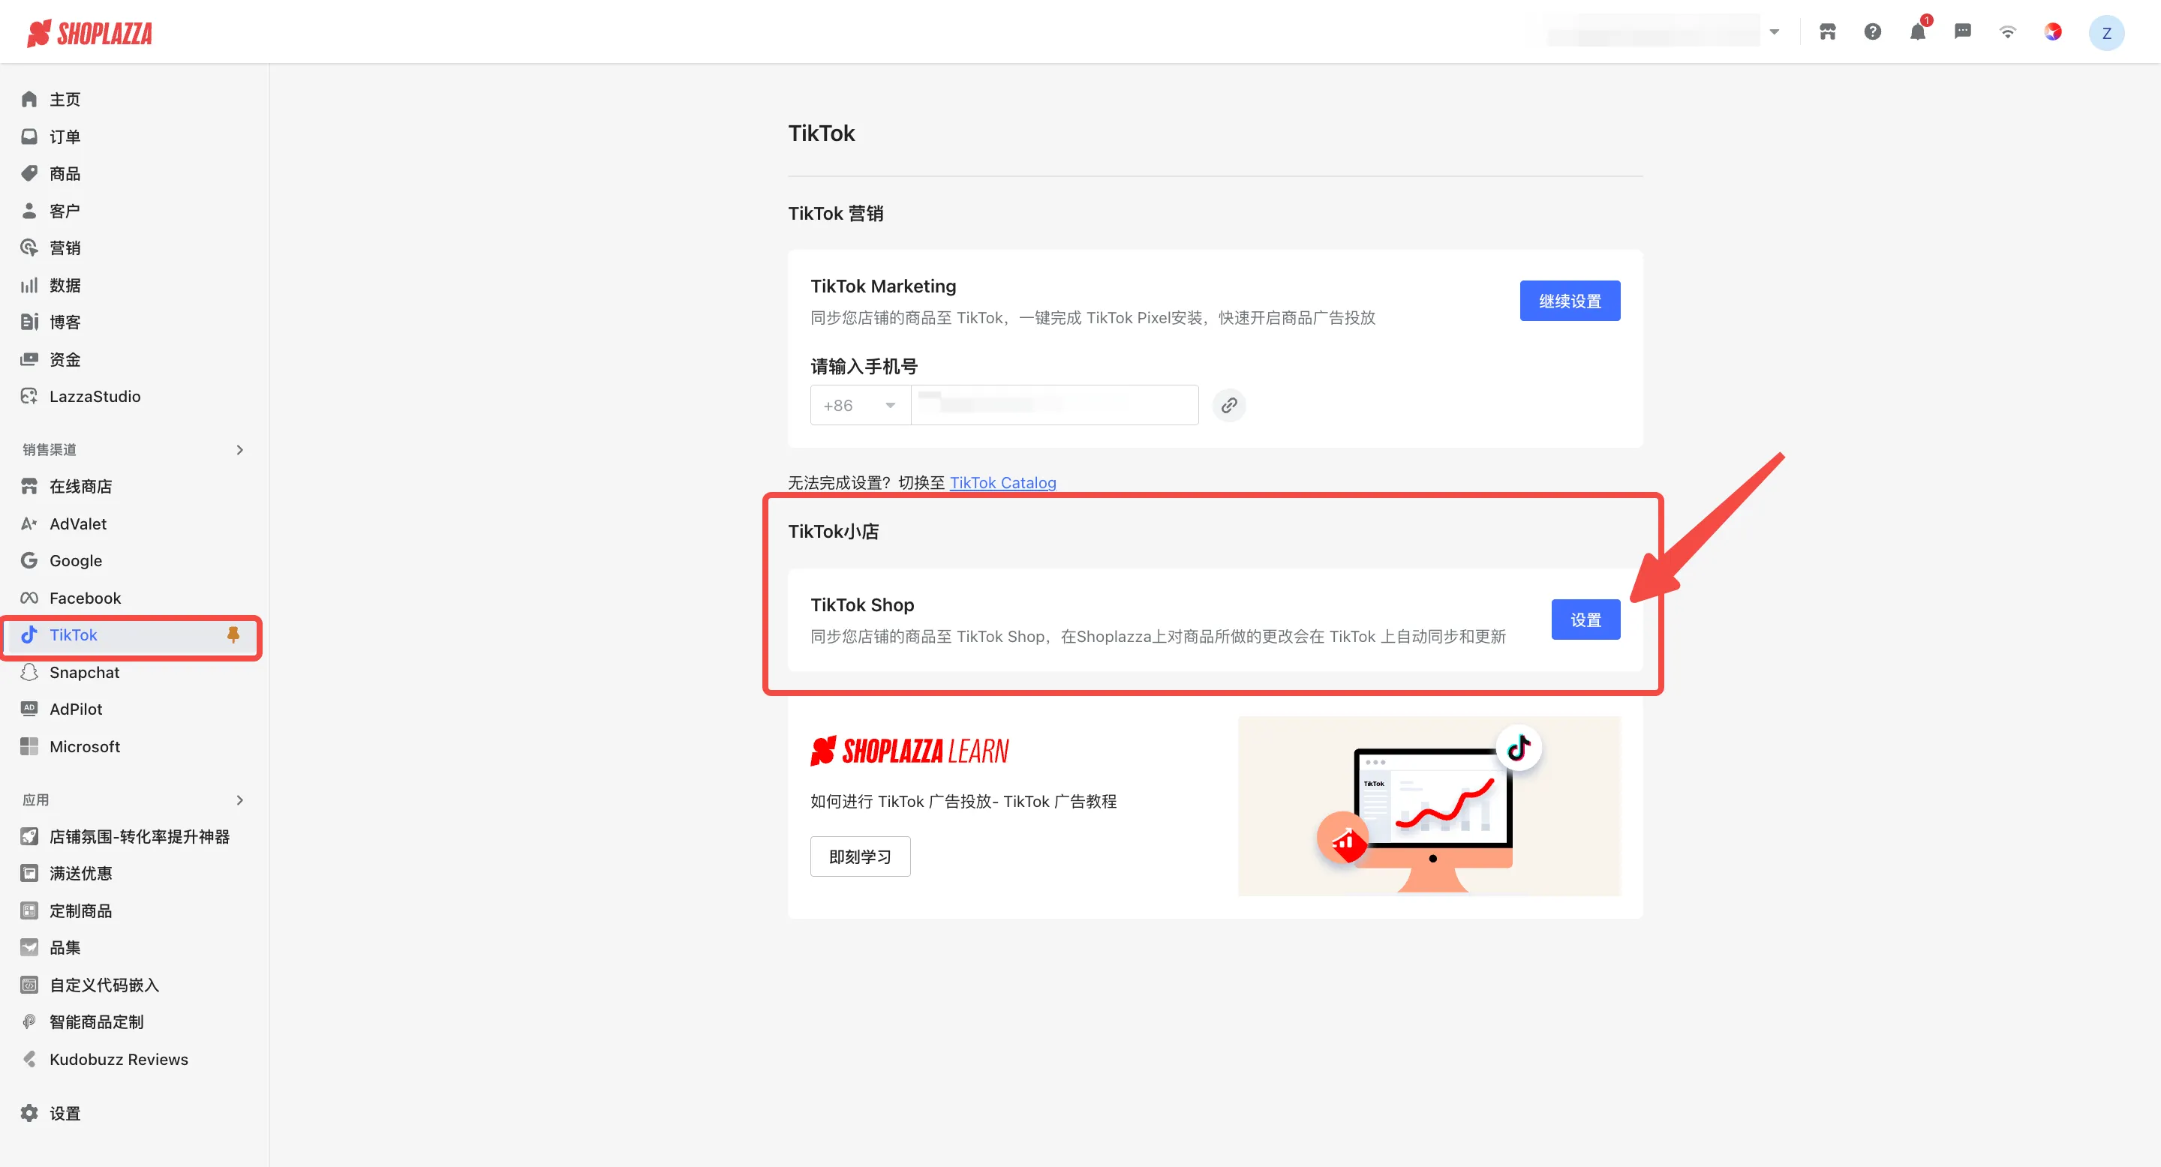Open 订单 in the sidebar
Viewport: 2161px width, 1167px height.
[65, 136]
